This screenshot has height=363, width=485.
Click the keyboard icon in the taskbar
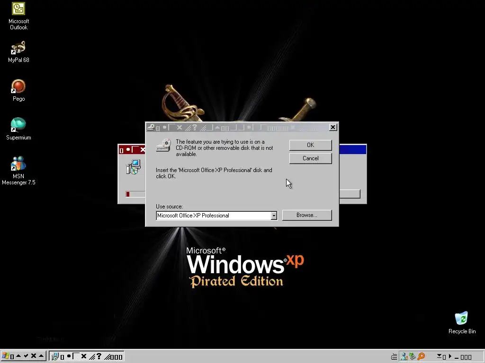394,357
